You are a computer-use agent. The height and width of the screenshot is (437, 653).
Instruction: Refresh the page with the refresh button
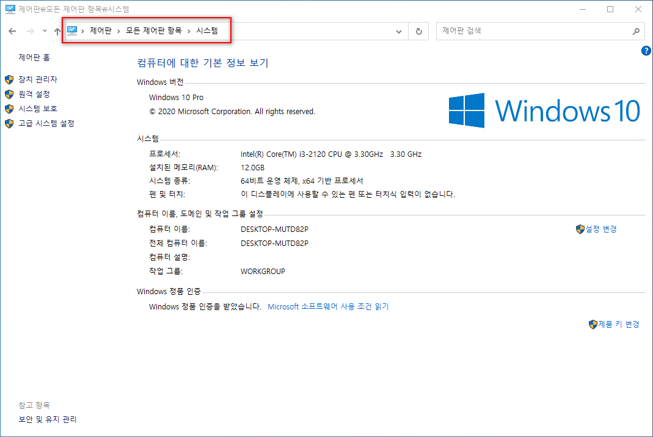pos(419,31)
